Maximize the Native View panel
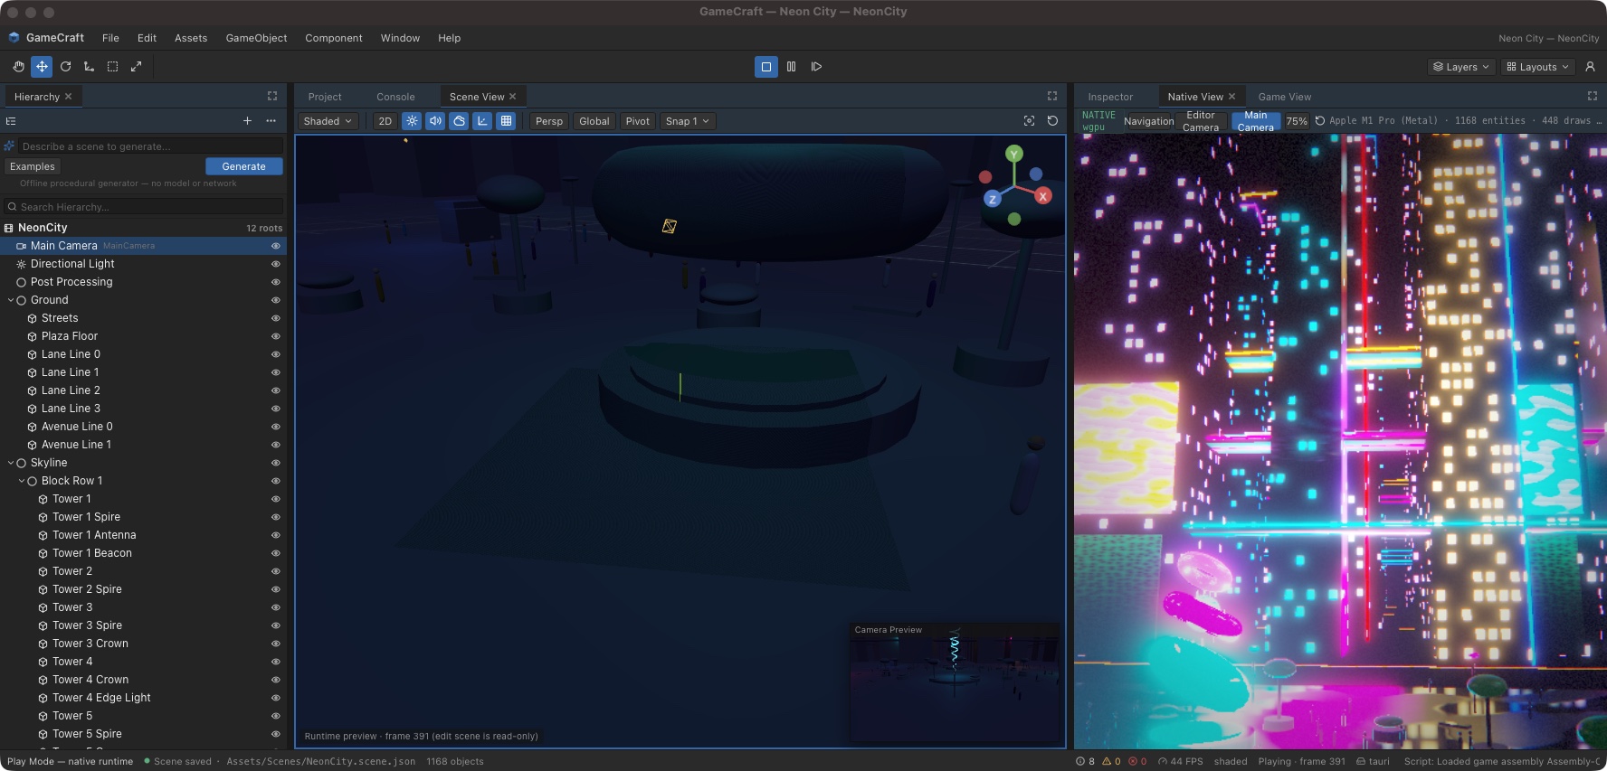Viewport: 1607px width, 771px height. point(1592,97)
